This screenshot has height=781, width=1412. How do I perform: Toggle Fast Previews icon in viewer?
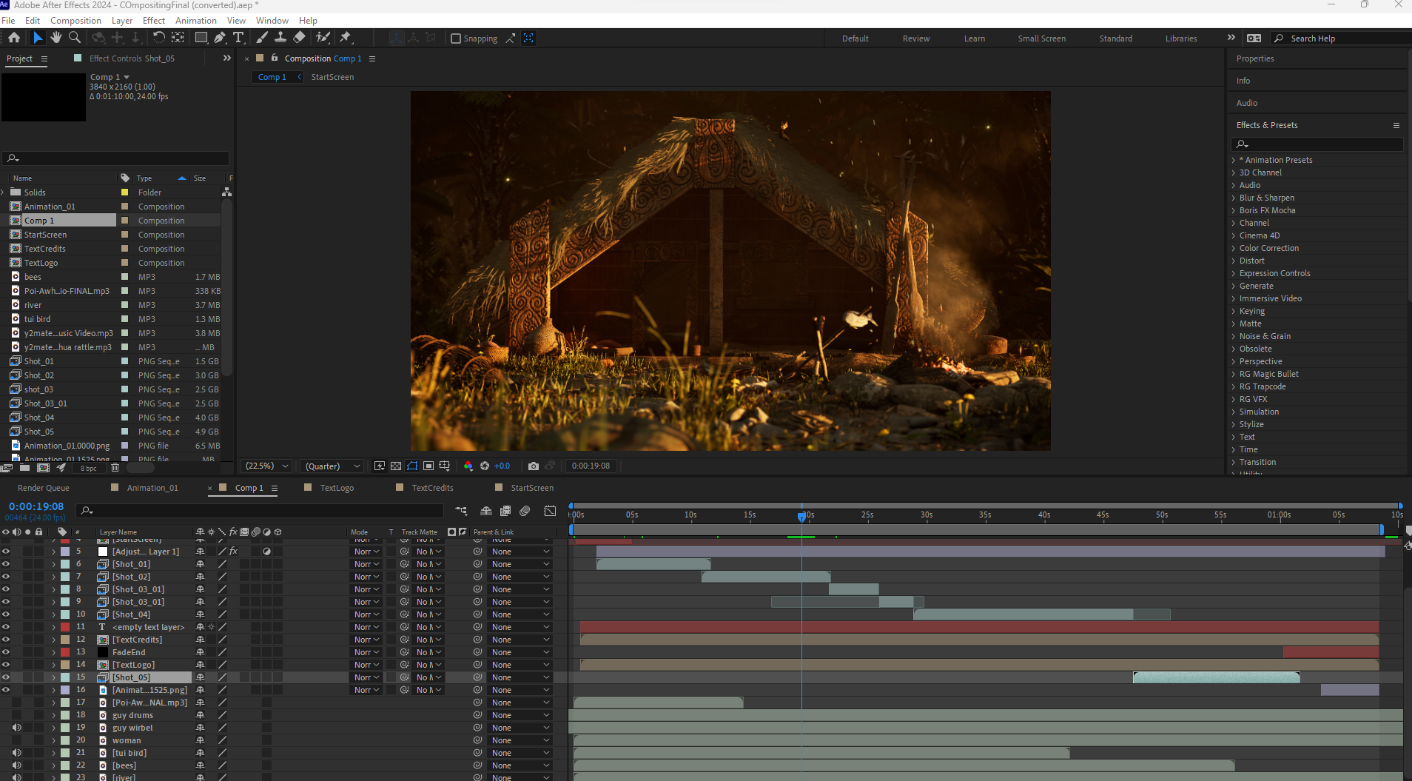380,466
